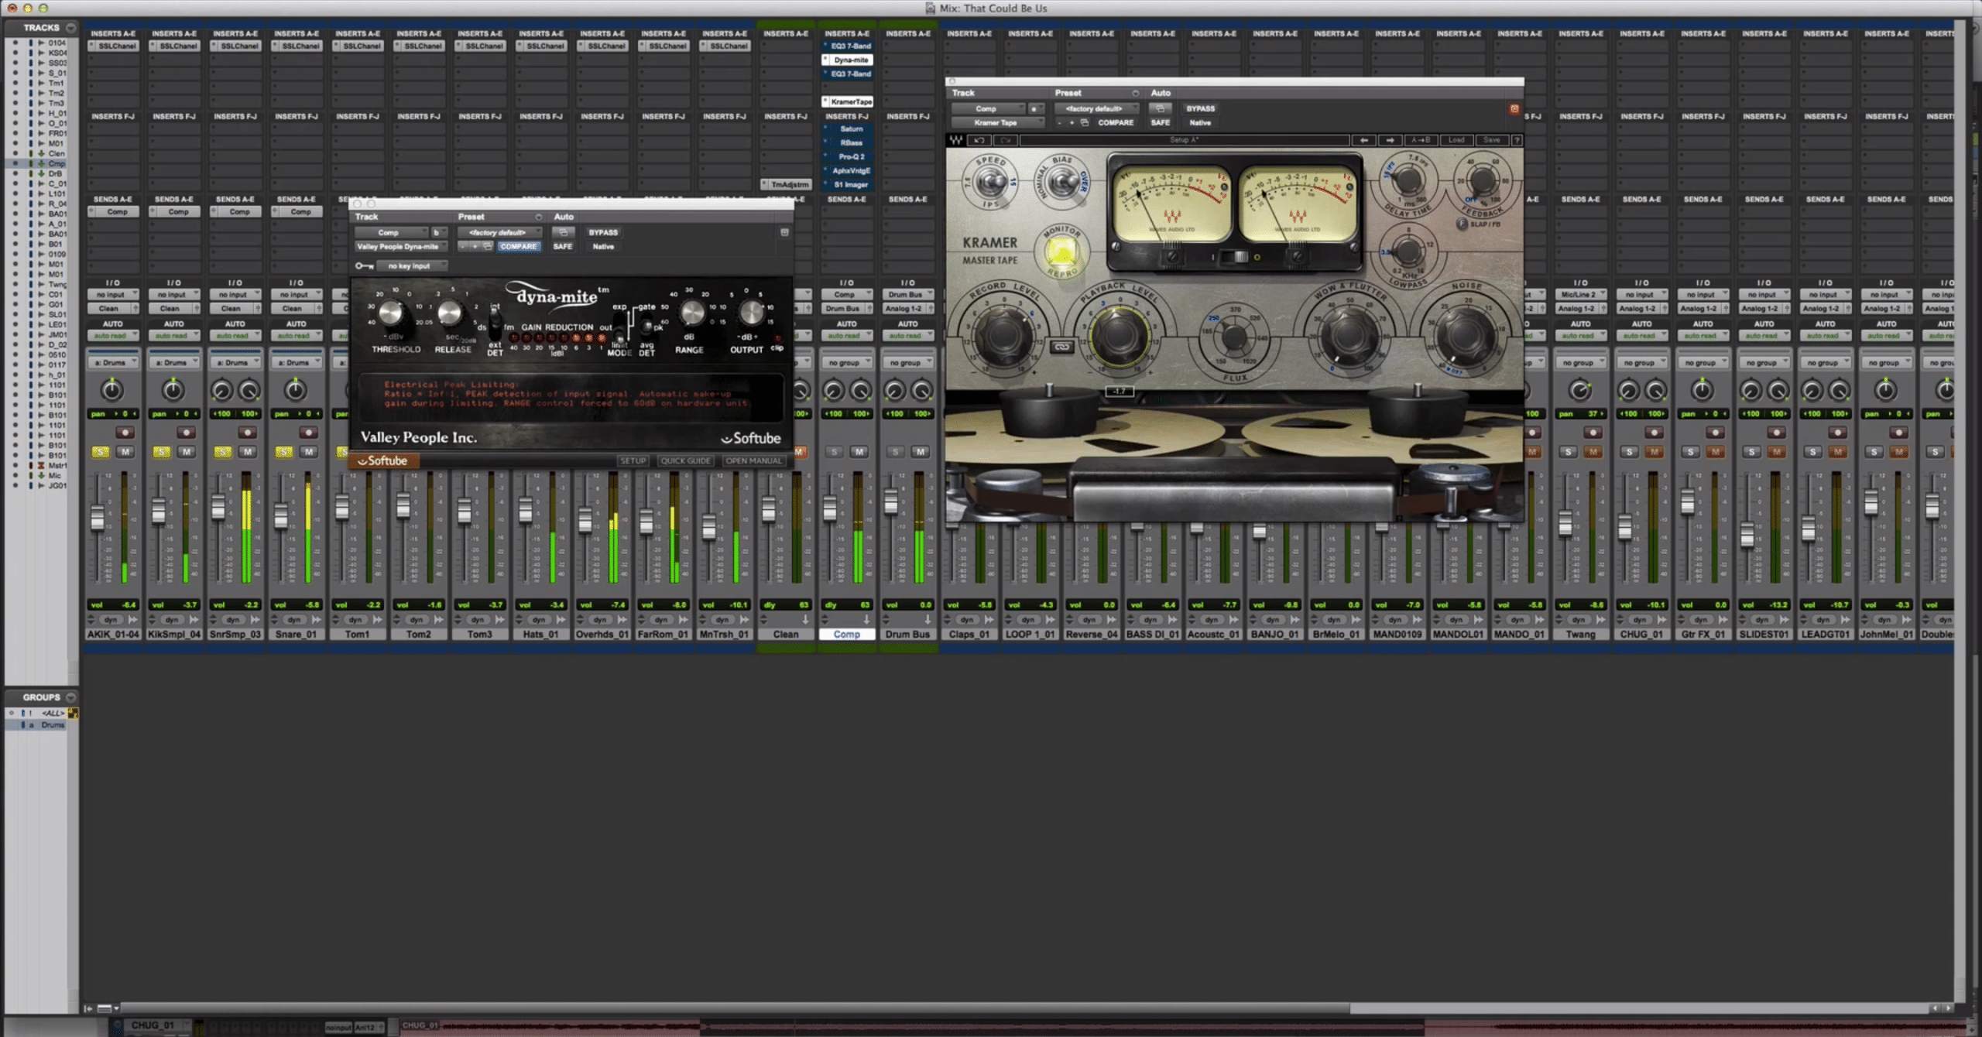Click the Release knob on Dyna-mite
This screenshot has width=1982, height=1037.
point(450,313)
